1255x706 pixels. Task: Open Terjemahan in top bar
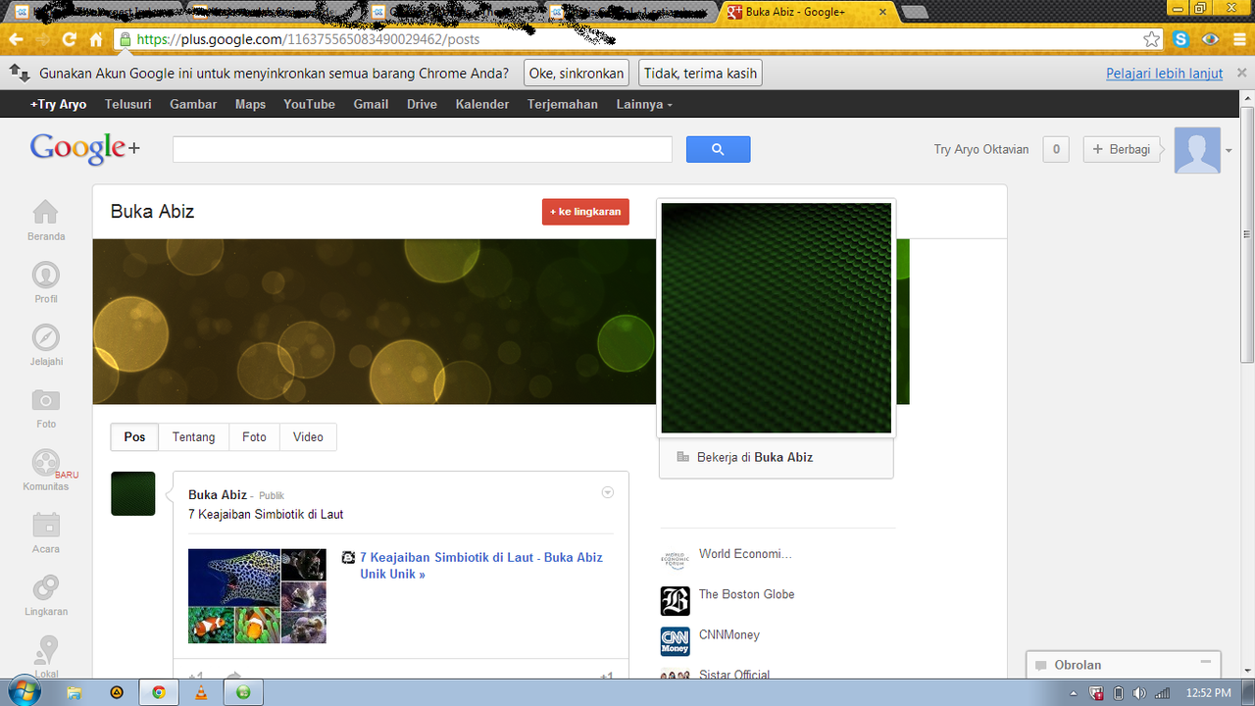(x=563, y=104)
